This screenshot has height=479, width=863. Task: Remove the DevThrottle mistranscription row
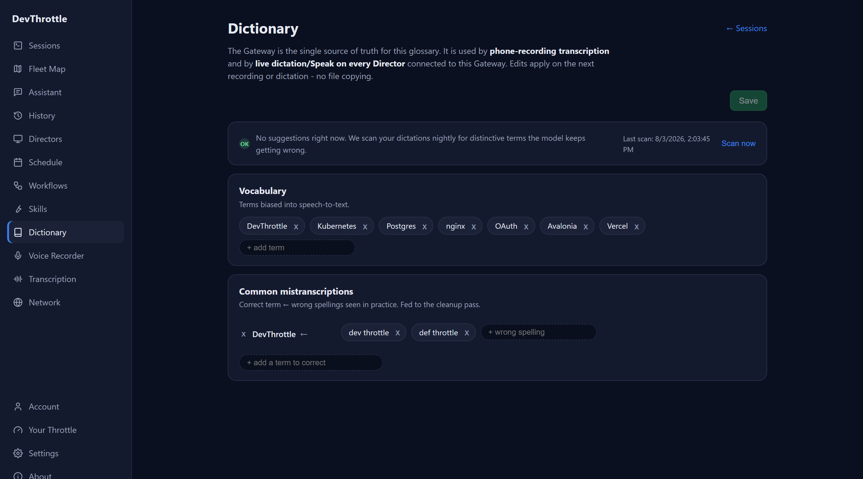point(244,334)
